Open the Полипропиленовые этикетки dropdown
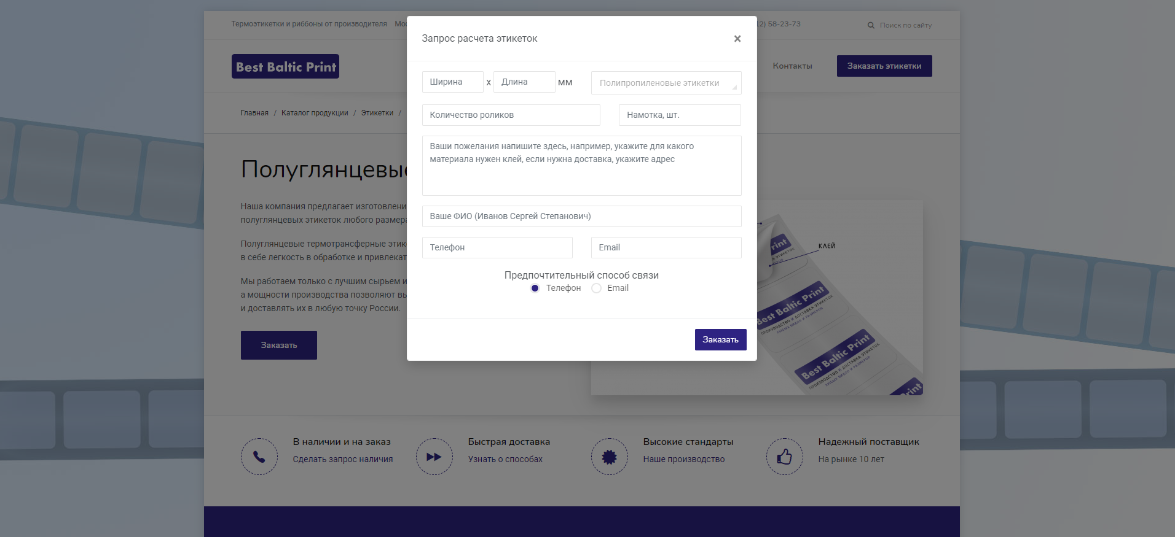The height and width of the screenshot is (537, 1175). click(x=666, y=83)
